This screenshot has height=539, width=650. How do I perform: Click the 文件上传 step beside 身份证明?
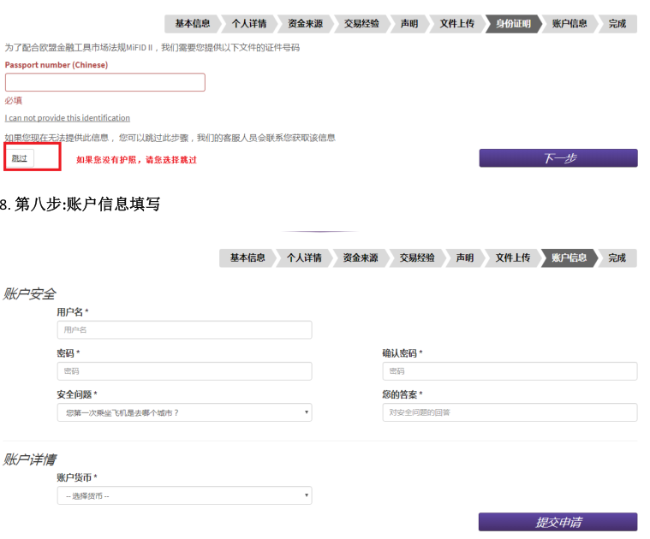tap(456, 24)
